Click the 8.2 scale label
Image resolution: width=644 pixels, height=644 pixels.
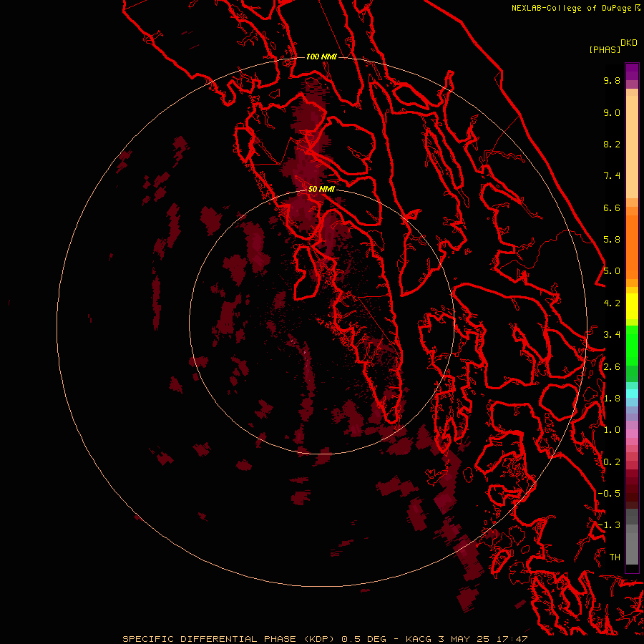pyautogui.click(x=612, y=144)
